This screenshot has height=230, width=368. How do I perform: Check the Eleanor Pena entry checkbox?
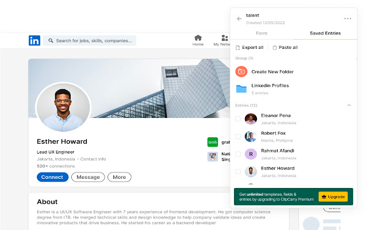coord(238,119)
